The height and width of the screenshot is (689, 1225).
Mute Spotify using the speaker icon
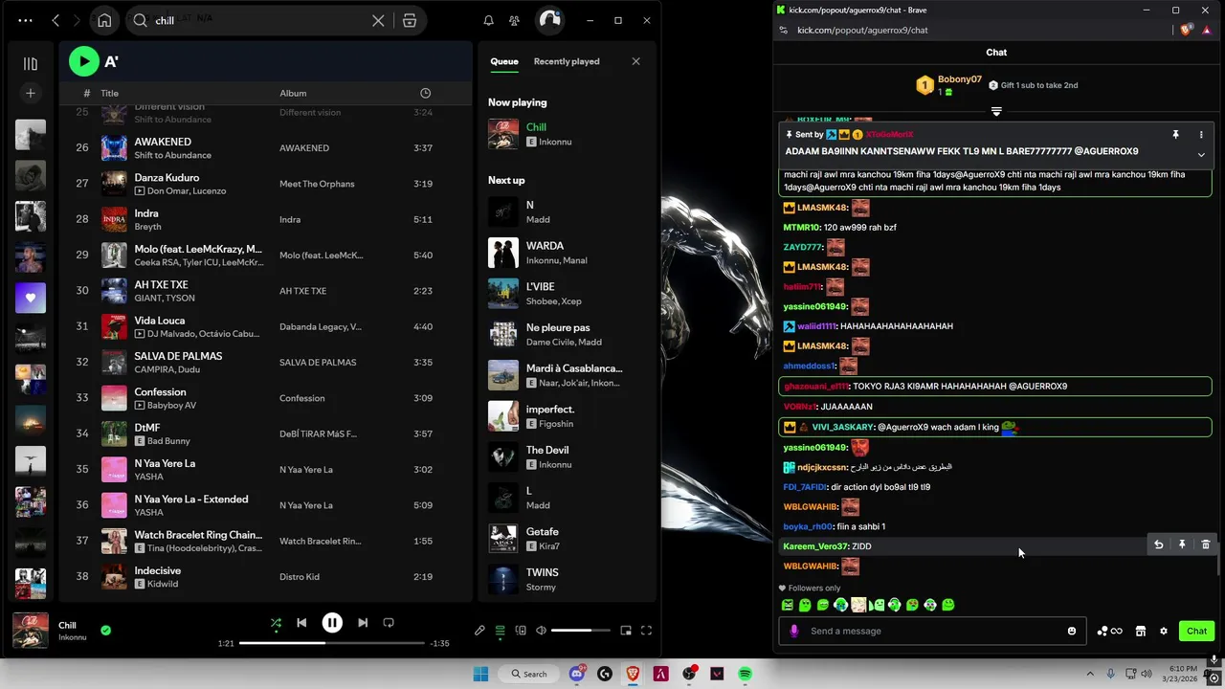pos(541,631)
